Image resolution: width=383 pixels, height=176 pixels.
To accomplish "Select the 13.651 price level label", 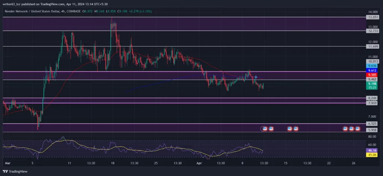I will pos(373,17).
